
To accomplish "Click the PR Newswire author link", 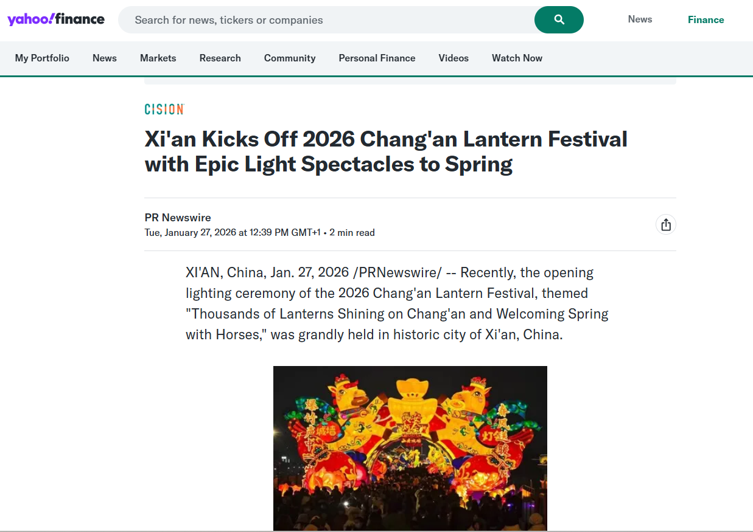I will coord(178,218).
